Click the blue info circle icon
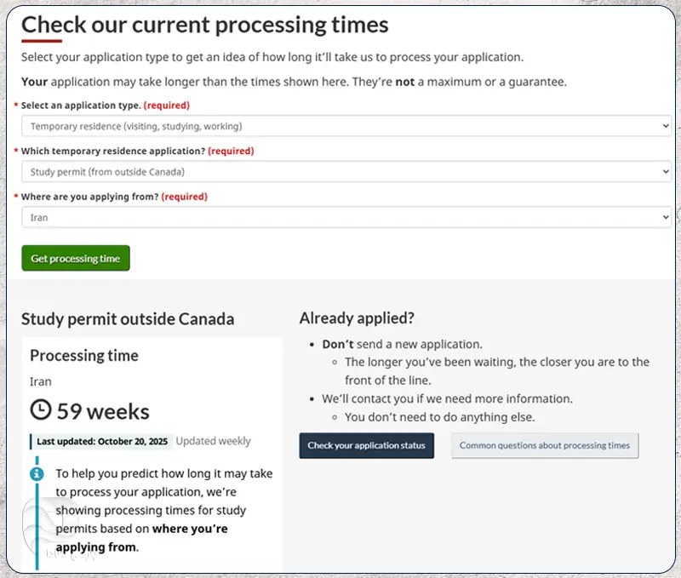Screen dimensions: 681x578 [37, 473]
